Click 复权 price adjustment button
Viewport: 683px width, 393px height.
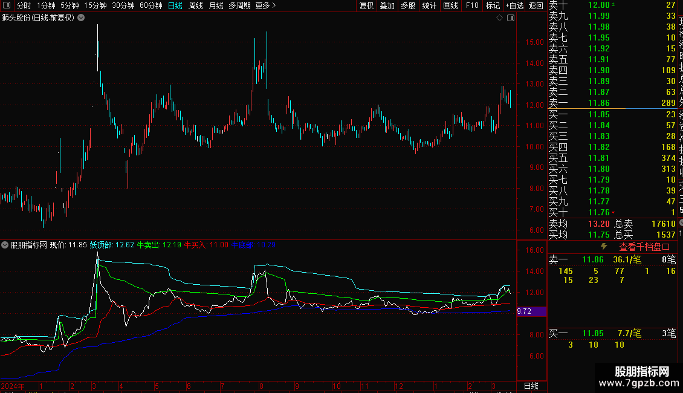[x=366, y=5]
